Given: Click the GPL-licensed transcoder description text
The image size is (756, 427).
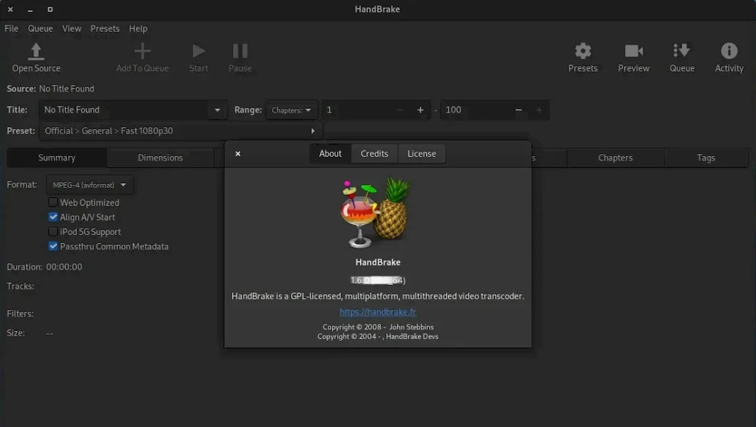Looking at the screenshot, I should click(x=378, y=296).
